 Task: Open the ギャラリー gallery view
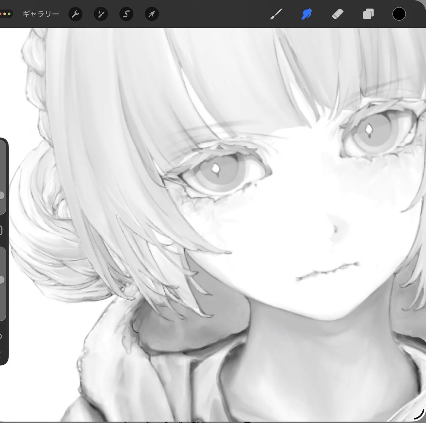tap(40, 14)
